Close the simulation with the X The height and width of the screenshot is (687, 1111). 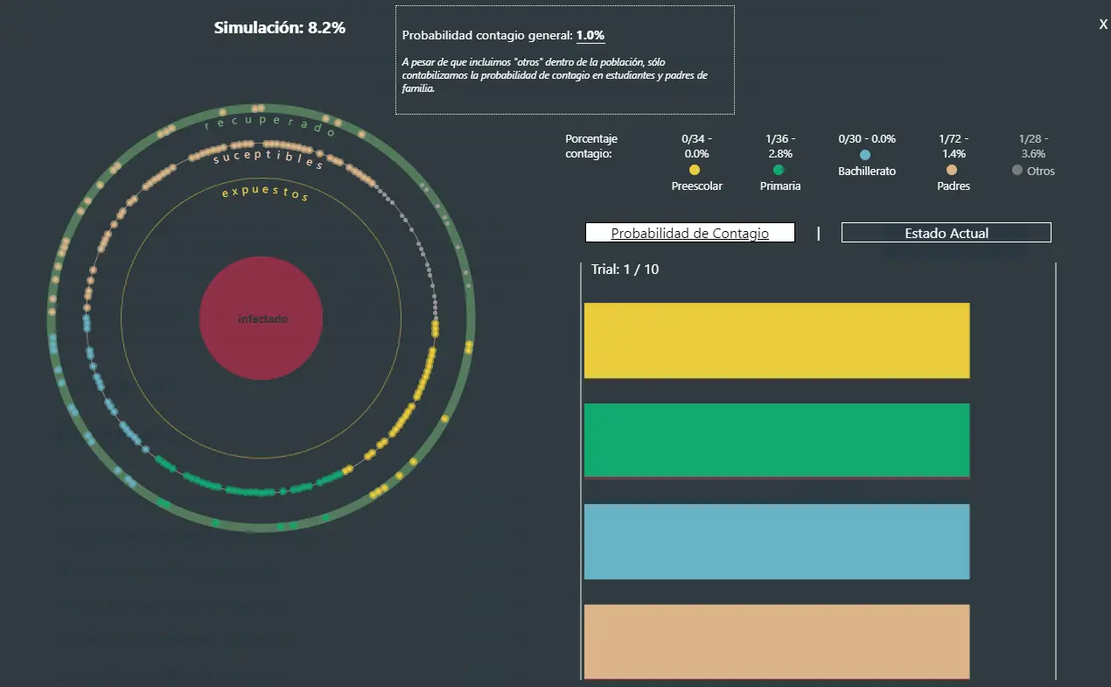(1103, 25)
